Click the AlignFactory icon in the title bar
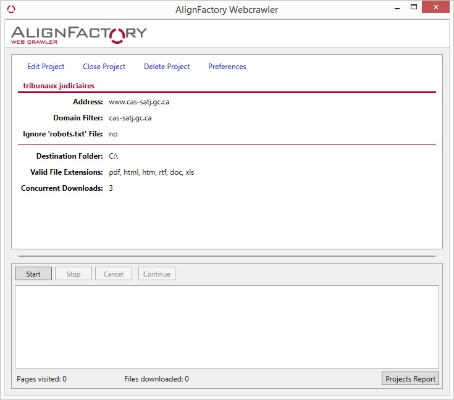This screenshot has height=400, width=454. click(x=11, y=9)
